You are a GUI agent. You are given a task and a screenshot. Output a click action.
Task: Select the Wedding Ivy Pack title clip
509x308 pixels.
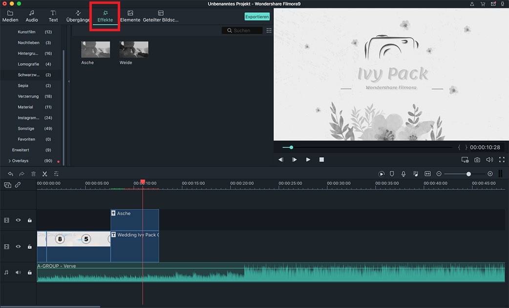135,246
